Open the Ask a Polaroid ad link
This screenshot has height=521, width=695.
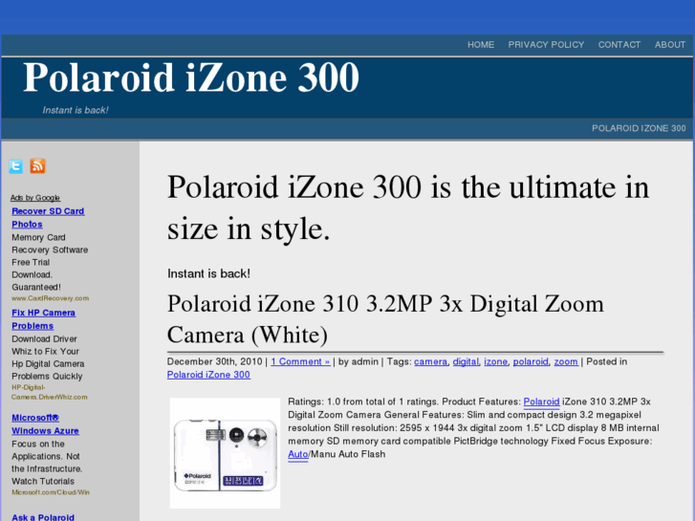pos(43,517)
